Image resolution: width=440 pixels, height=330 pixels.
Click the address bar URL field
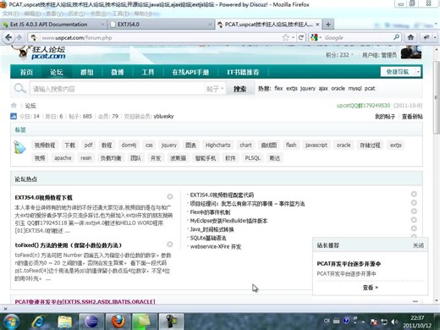click(x=161, y=37)
